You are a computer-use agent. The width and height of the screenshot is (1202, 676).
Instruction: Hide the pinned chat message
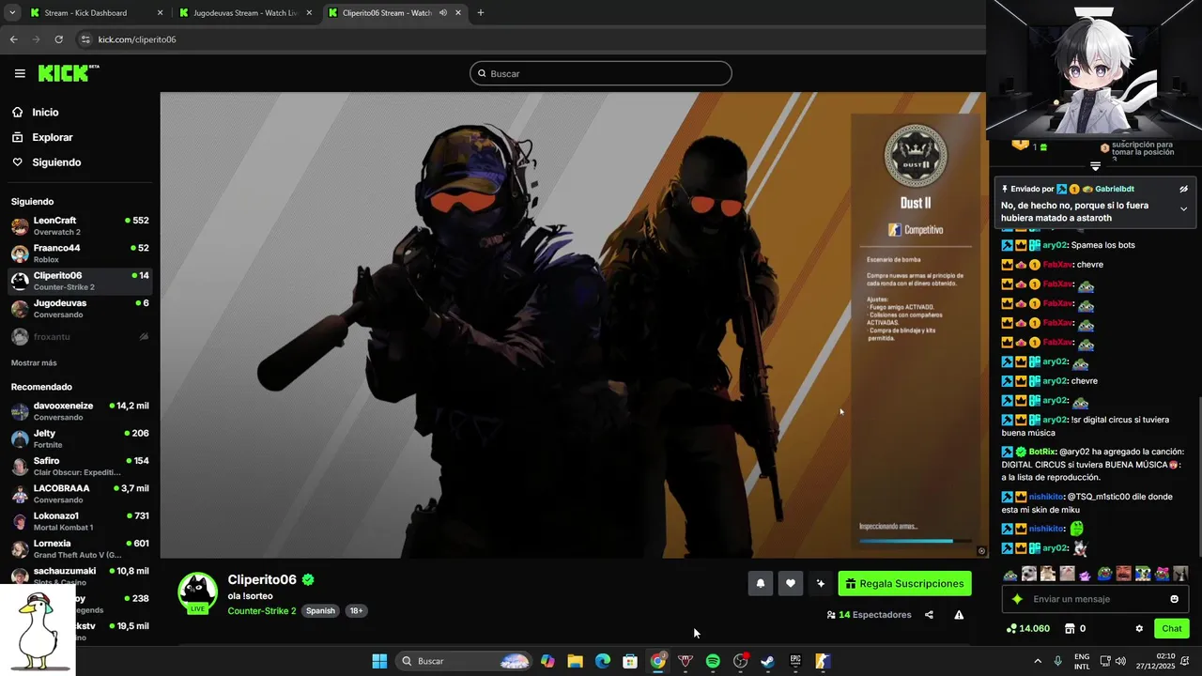1183,189
